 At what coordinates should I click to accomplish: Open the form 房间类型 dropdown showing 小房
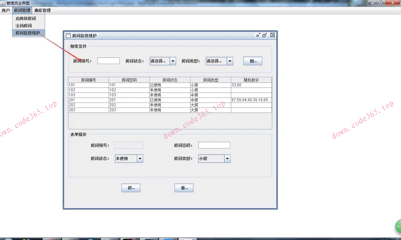[x=227, y=159]
